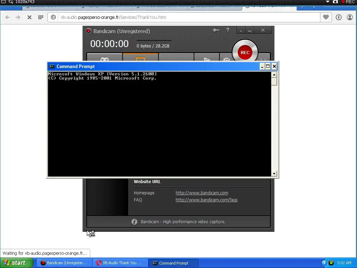357x268 pixels.
Task: Open Bandicam registration key icon
Action: point(216,30)
